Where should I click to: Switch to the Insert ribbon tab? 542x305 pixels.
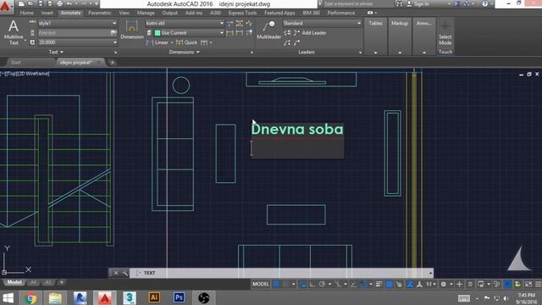(x=47, y=13)
